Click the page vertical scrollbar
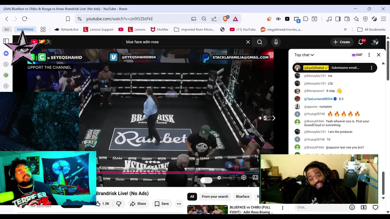390x219 pixels. pos(388,61)
